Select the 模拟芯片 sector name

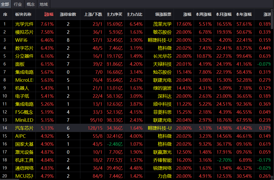click(24, 32)
